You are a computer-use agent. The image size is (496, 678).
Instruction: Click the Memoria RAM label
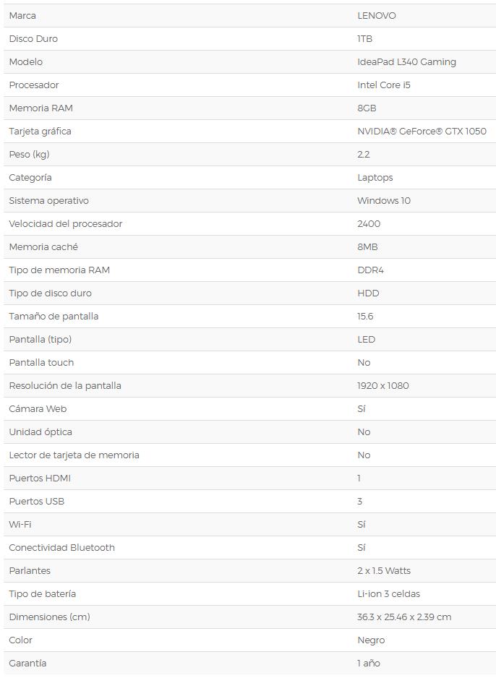click(40, 108)
